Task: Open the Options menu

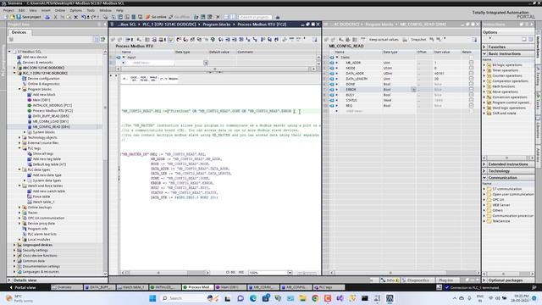Action: point(75,10)
